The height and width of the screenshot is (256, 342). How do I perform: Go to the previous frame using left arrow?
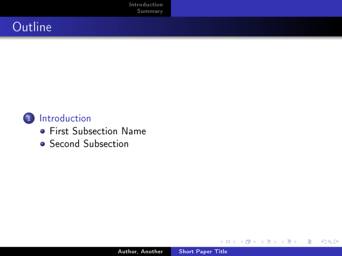[241, 242]
